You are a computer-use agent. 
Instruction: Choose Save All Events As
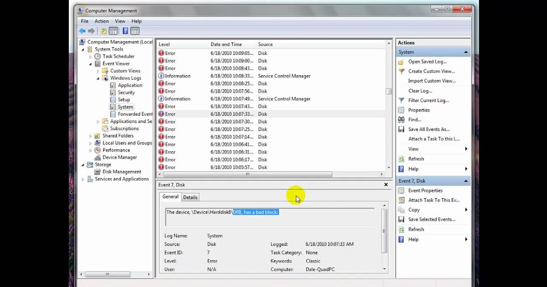[x=429, y=129]
